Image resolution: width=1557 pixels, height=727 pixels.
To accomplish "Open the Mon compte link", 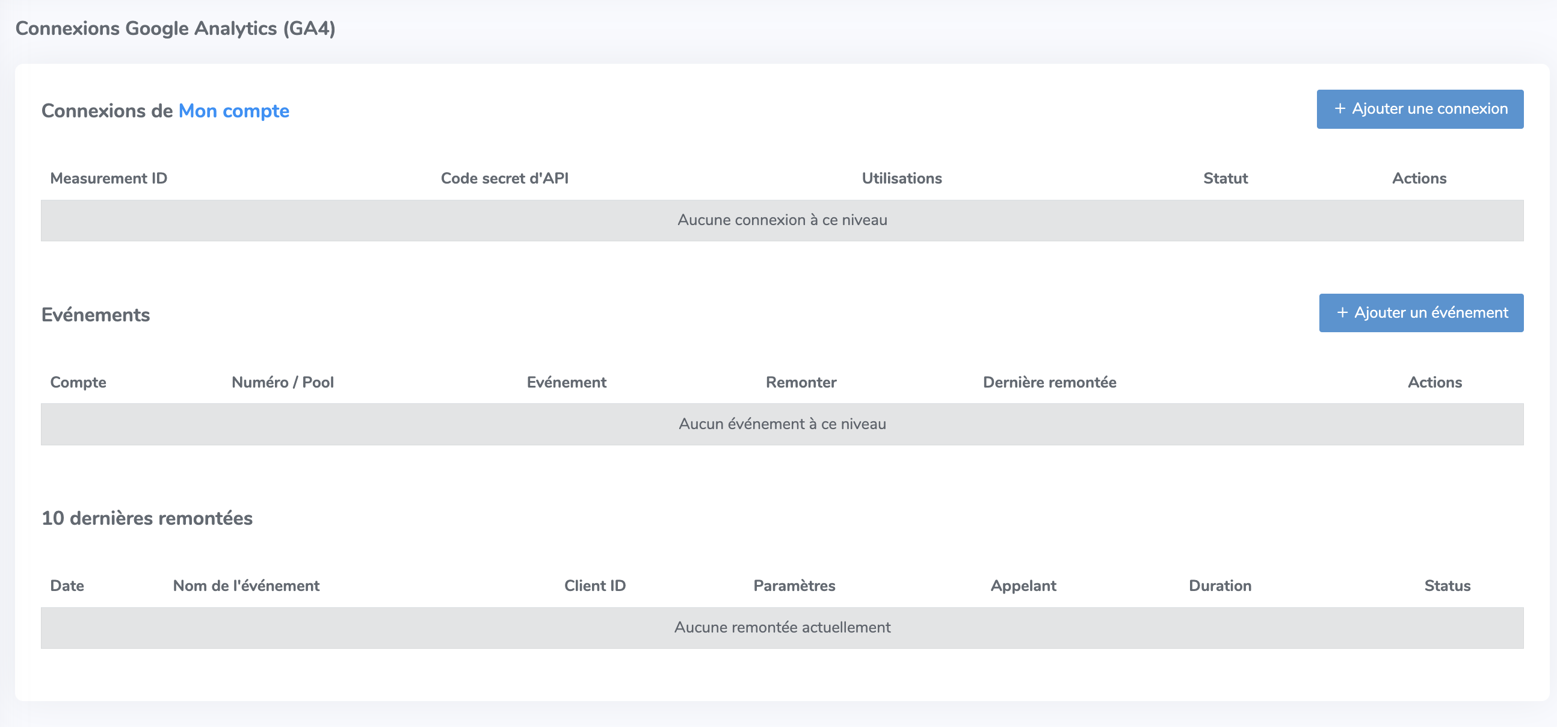I will (x=234, y=111).
